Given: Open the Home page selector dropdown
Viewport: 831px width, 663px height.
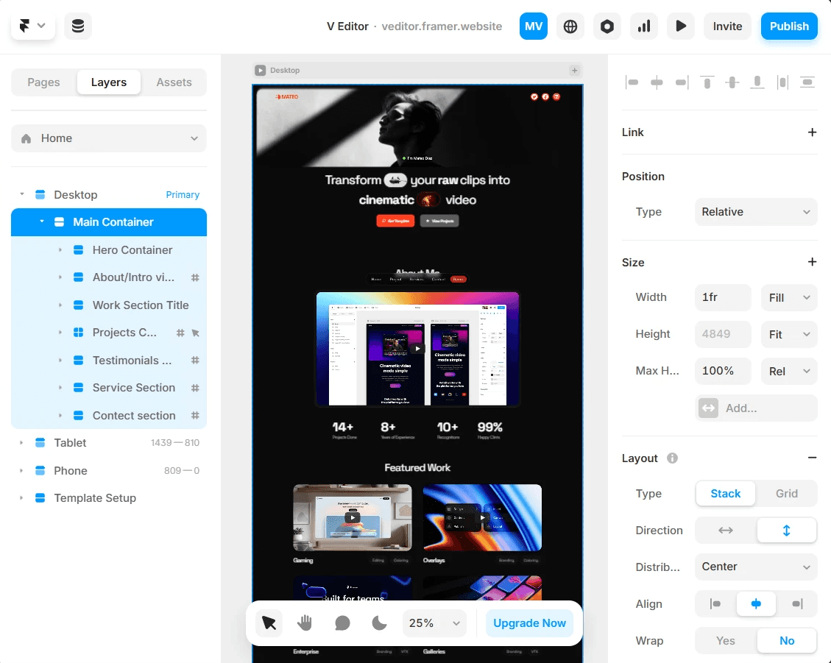Looking at the screenshot, I should point(108,138).
